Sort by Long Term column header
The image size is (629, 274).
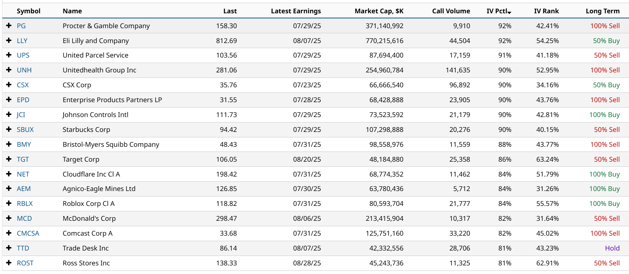[603, 11]
